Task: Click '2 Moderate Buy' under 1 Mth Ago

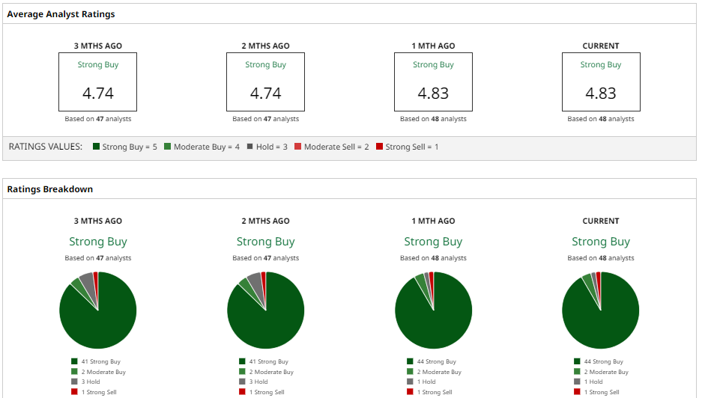Action: point(440,372)
